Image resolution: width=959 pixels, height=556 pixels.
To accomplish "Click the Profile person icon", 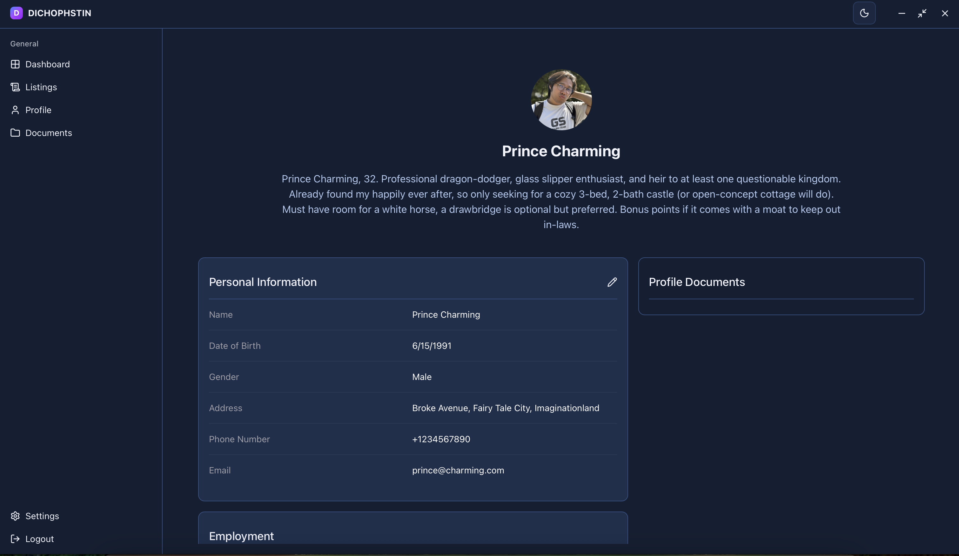I will click(x=15, y=110).
